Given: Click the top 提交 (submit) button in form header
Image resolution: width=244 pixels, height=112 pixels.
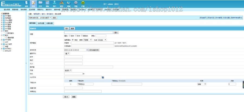Looking at the screenshot, I should point(67,29).
